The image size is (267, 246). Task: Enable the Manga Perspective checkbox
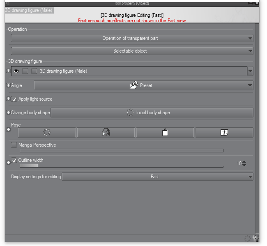[x=14, y=145]
